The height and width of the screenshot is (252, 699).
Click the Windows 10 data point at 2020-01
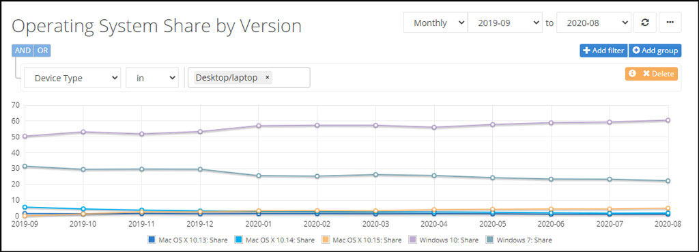click(259, 126)
